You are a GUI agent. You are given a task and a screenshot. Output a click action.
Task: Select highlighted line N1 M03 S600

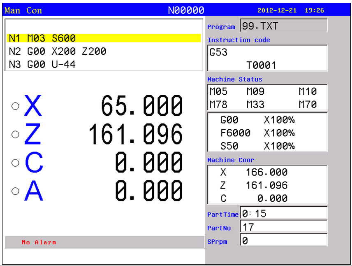(104, 38)
